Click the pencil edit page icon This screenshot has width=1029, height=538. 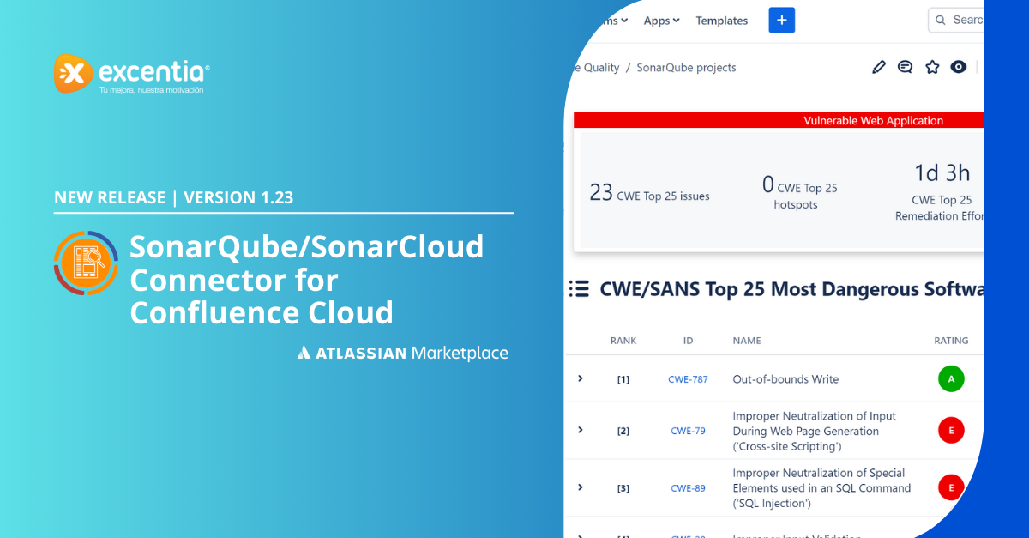pos(879,67)
